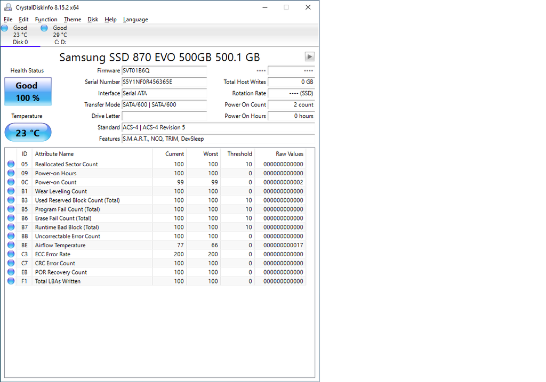Viewport: 546px width, 382px height.
Task: Click the Disk 0 status orb
Action: [5, 28]
